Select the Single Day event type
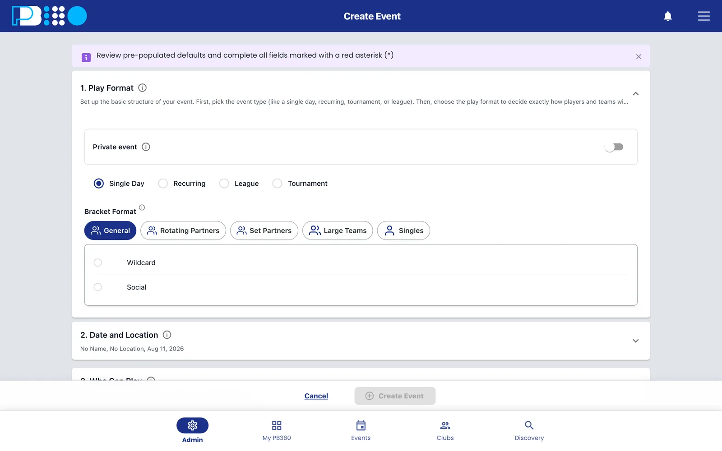The image size is (722, 451). coord(98,184)
